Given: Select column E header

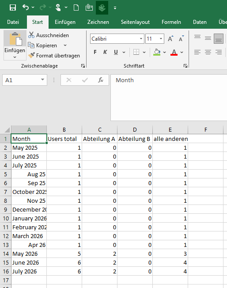Looking at the screenshot, I should (x=170, y=130).
